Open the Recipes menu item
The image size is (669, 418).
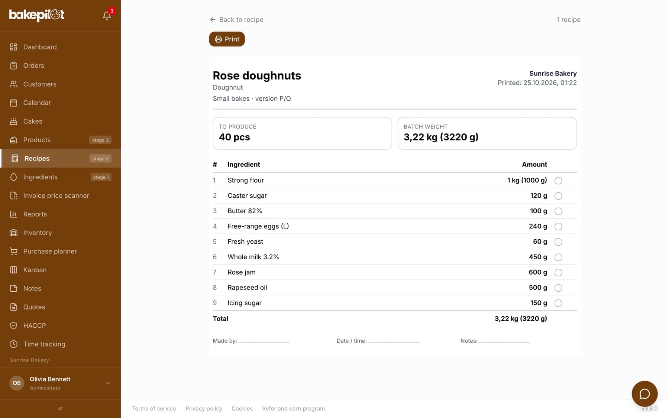coord(60,158)
